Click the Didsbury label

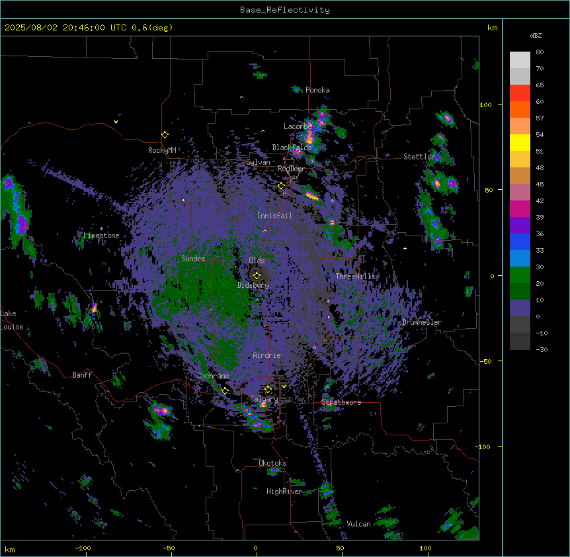click(x=253, y=285)
